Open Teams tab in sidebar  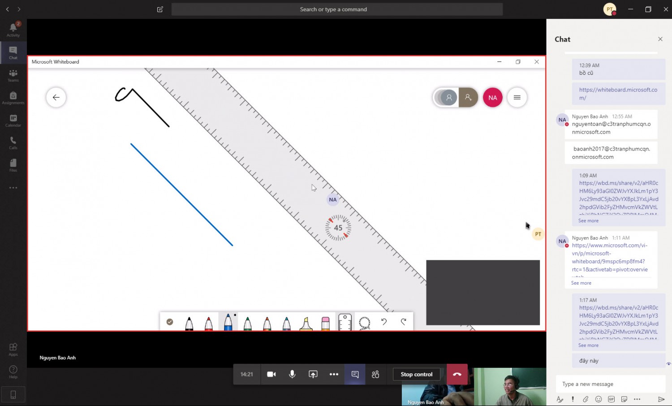coord(13,75)
